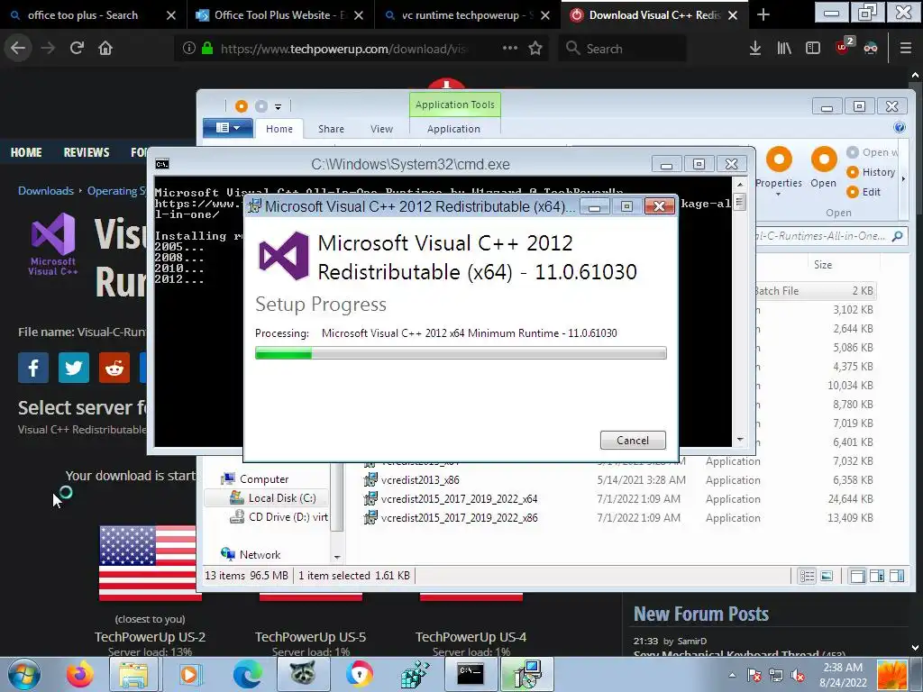Switch Explorer to details view icon
The width and height of the screenshot is (923, 692).
click(x=807, y=576)
